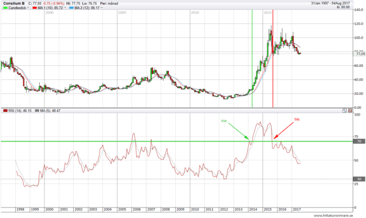Click the 2014 year label on time axis
This screenshot has width=366, height=218.
pos(253,209)
